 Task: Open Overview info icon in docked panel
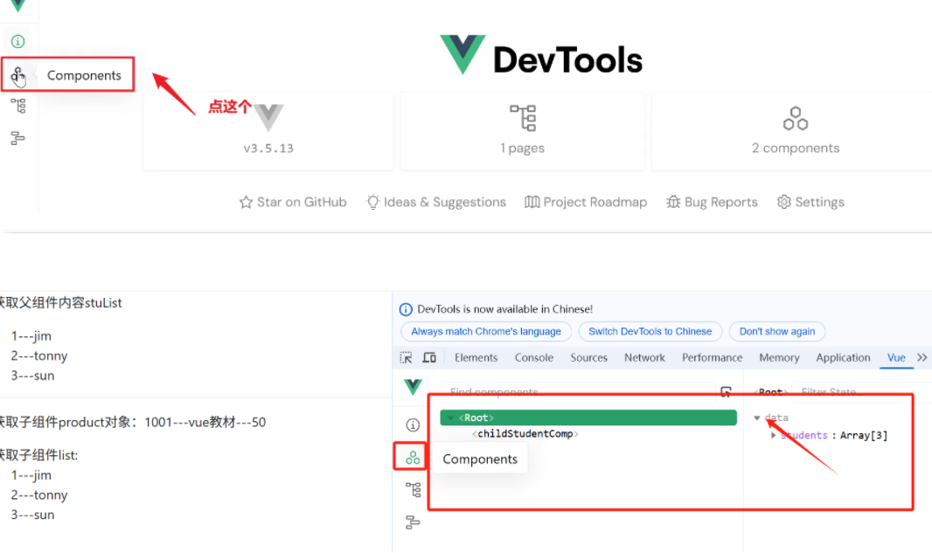413,425
